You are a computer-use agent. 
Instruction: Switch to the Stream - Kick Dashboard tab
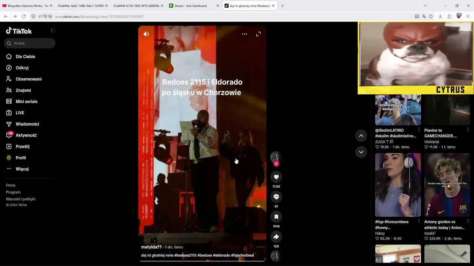point(193,6)
